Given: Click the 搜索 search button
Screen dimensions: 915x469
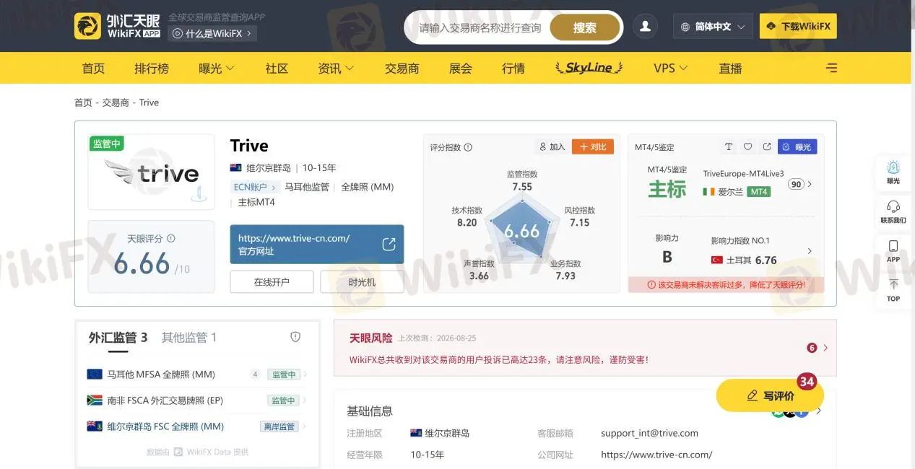Looking at the screenshot, I should [x=585, y=27].
